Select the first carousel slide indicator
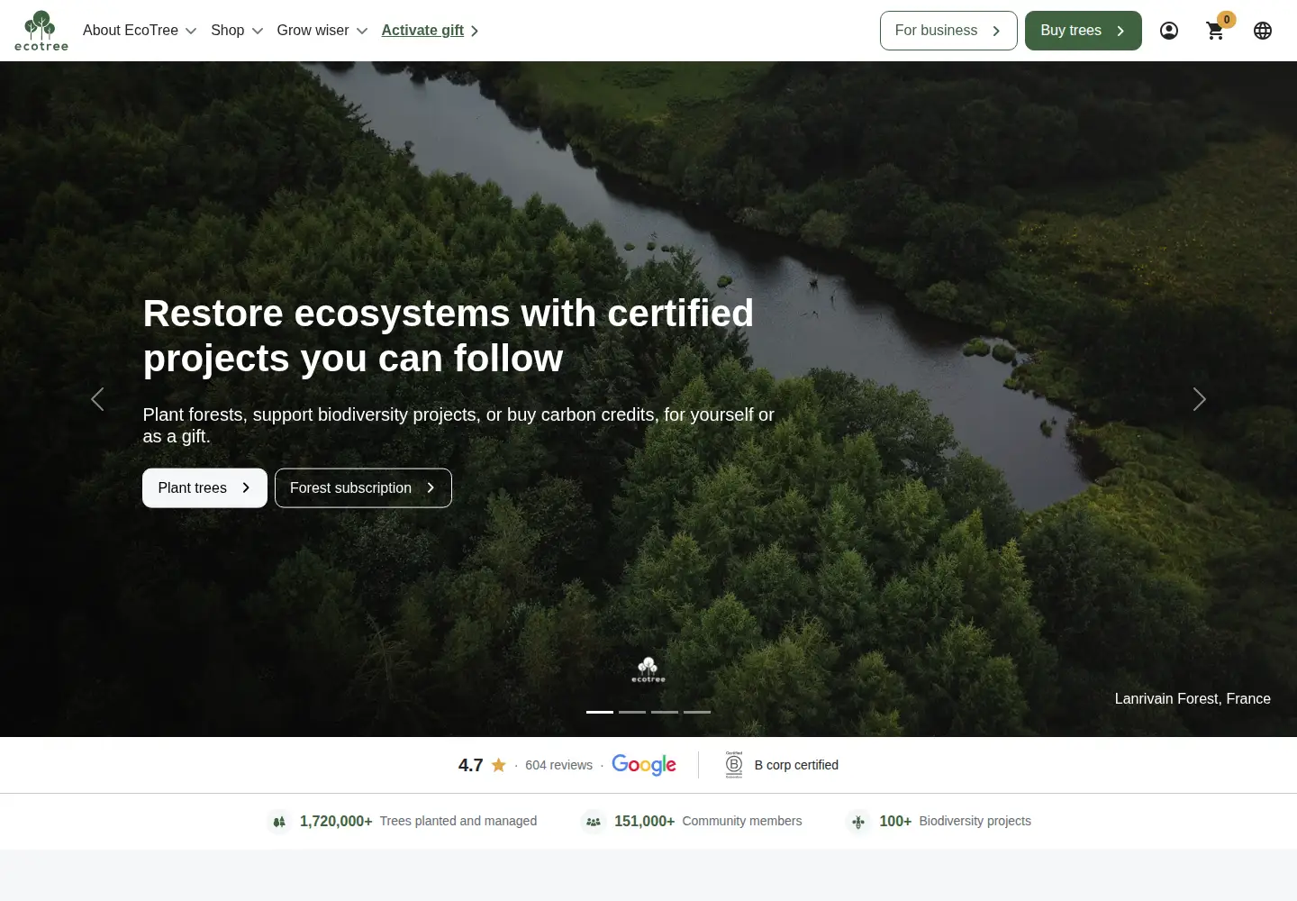The image size is (1297, 901). [x=600, y=712]
